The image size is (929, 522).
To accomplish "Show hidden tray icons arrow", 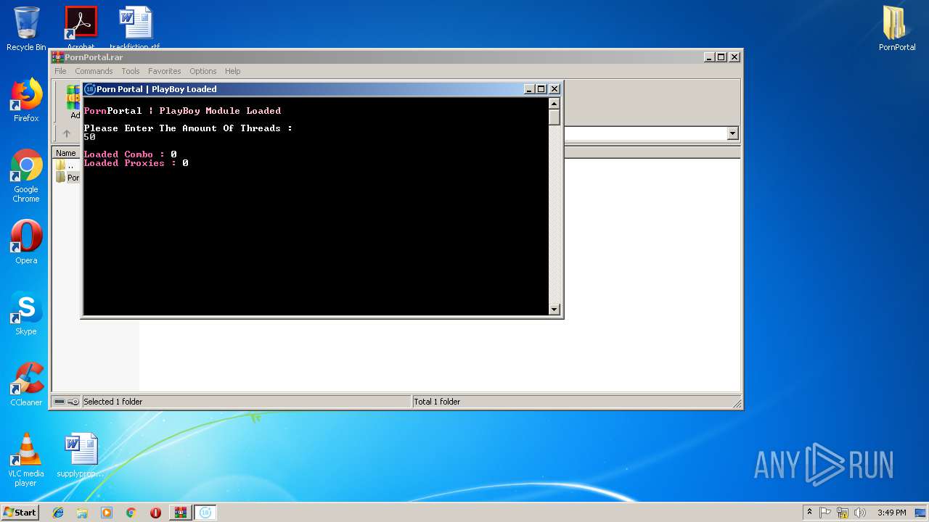I will [809, 513].
